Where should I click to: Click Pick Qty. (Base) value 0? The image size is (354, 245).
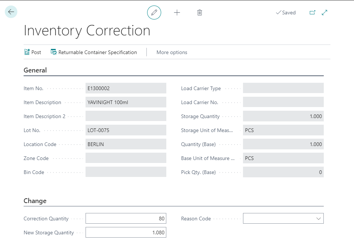pos(283,172)
